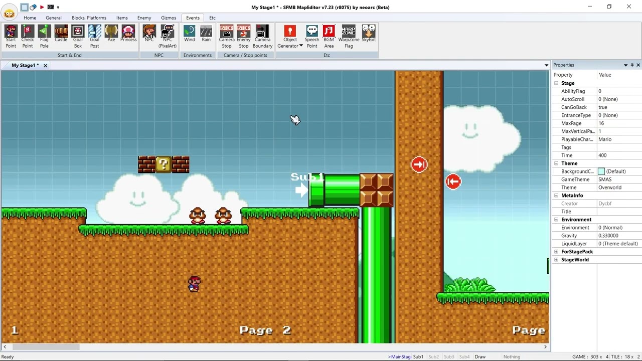Close the My Stage1 document tab
642x361 pixels.
(45, 65)
